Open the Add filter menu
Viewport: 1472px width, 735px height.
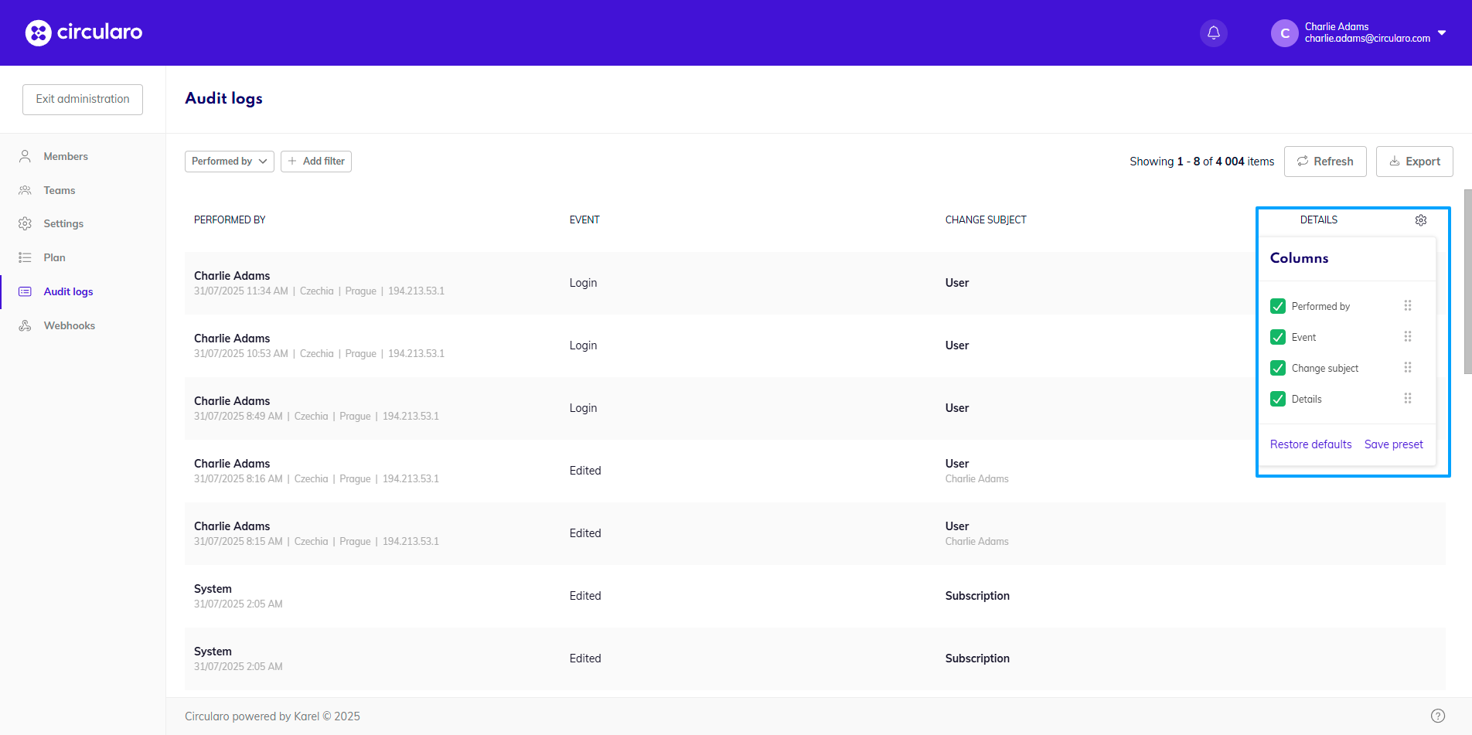315,162
